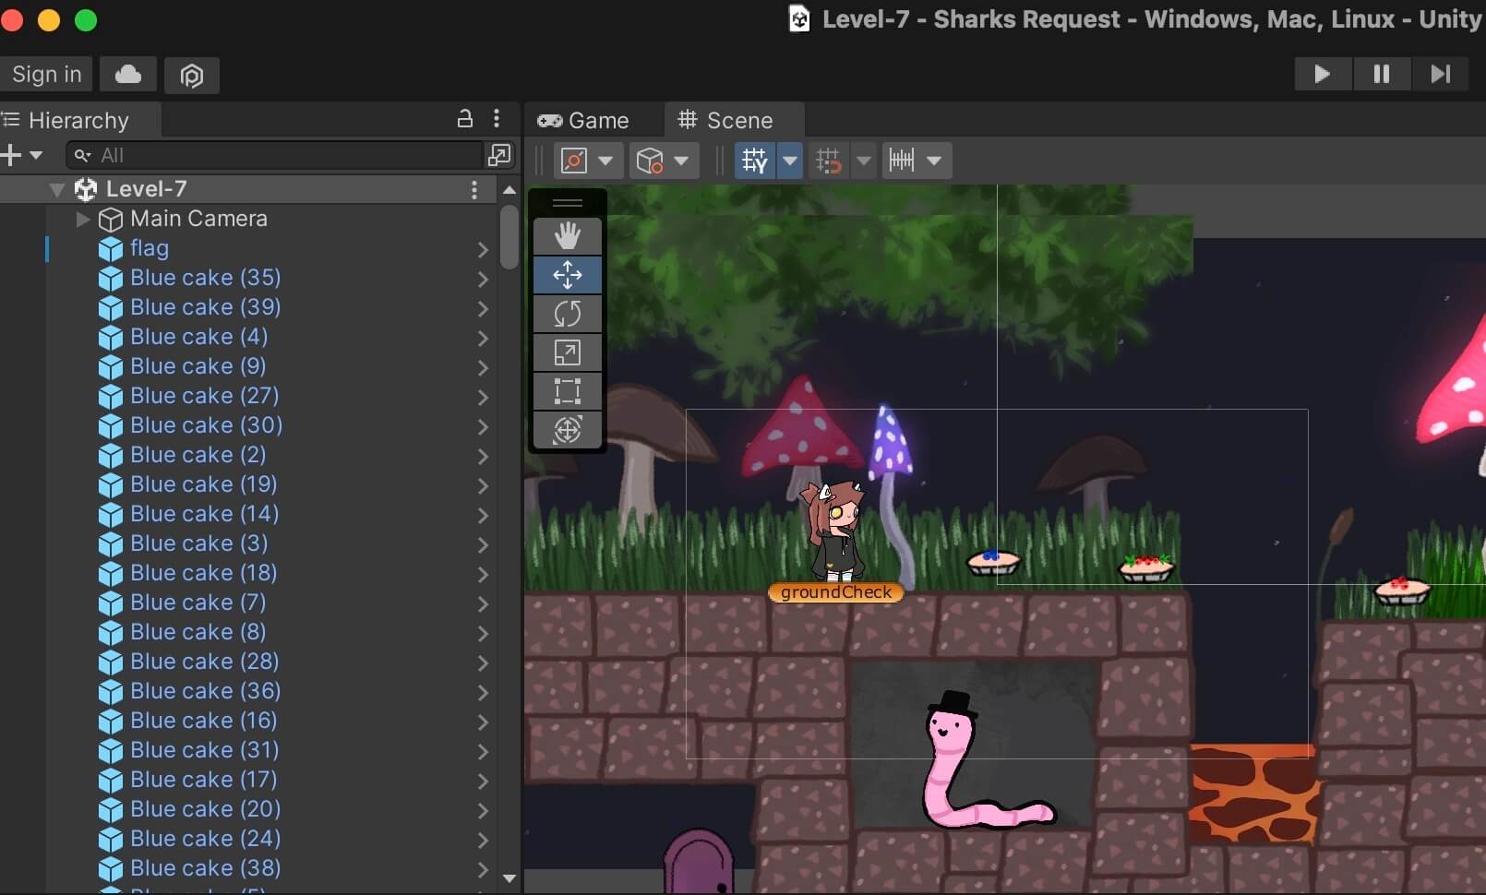Screen dimensions: 1486x895
Task: Select the Rect tool
Action: coord(568,391)
